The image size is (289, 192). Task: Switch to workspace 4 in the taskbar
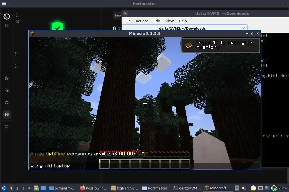point(29,188)
